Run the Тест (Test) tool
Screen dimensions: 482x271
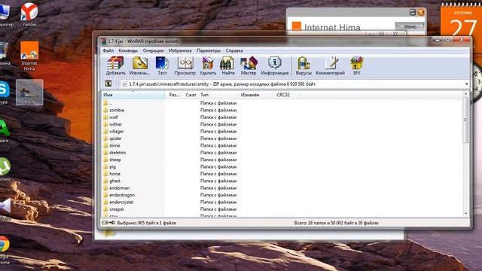[x=162, y=65]
